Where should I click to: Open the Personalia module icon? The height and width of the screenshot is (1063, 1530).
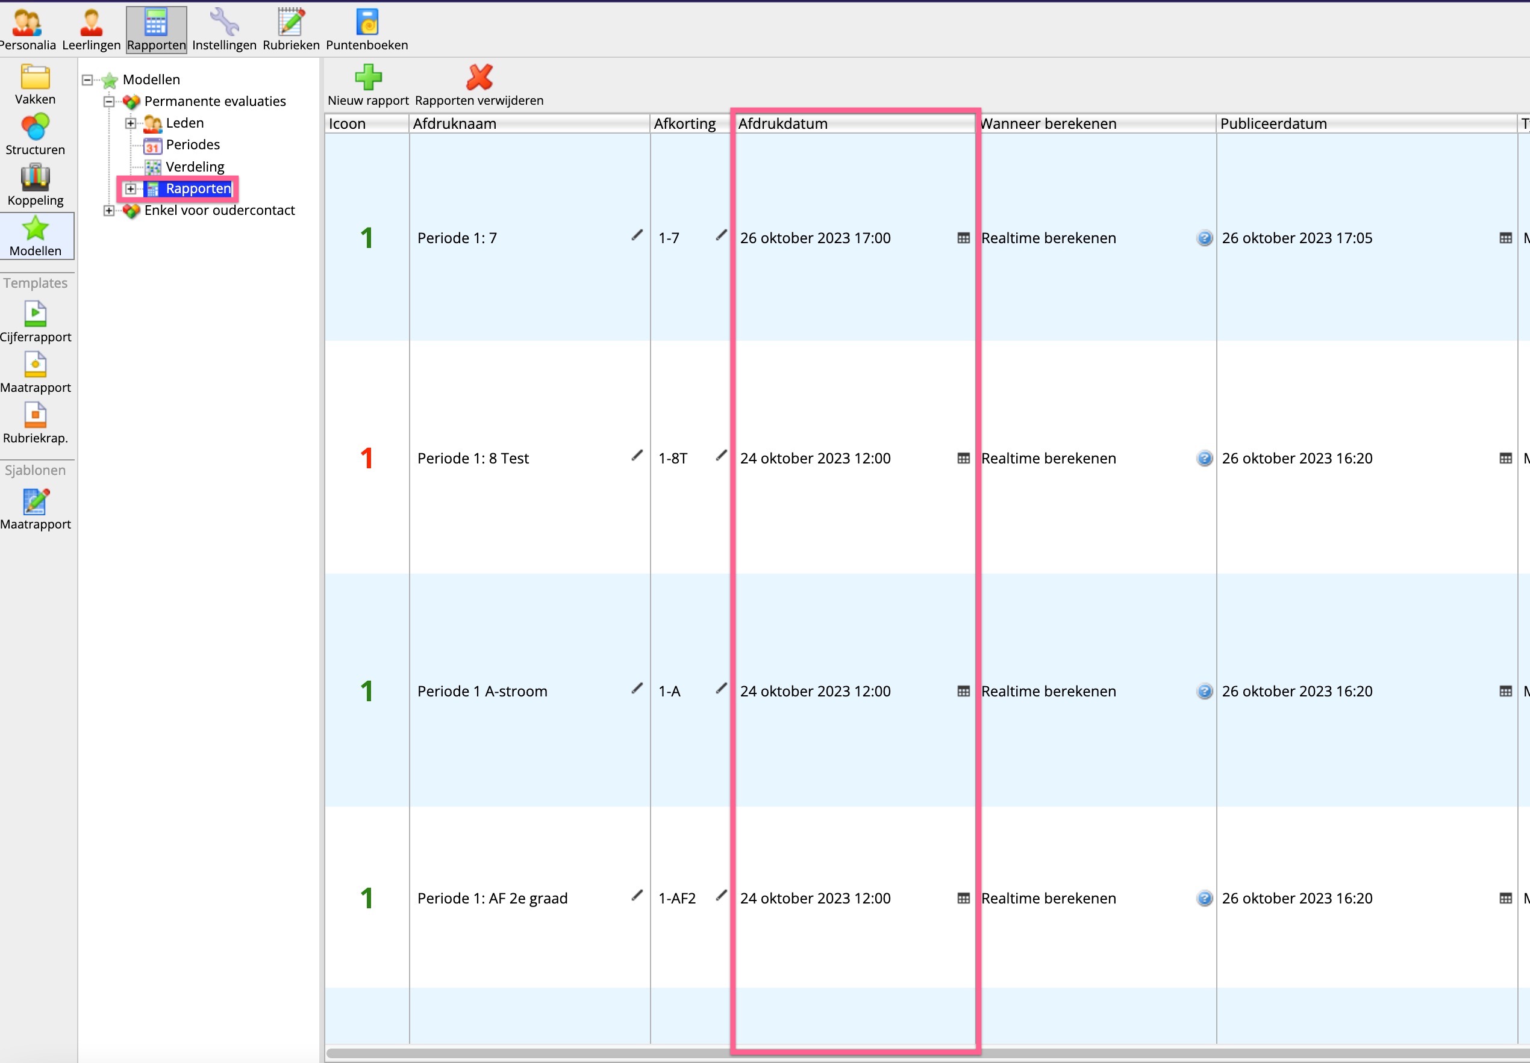pos(27,24)
